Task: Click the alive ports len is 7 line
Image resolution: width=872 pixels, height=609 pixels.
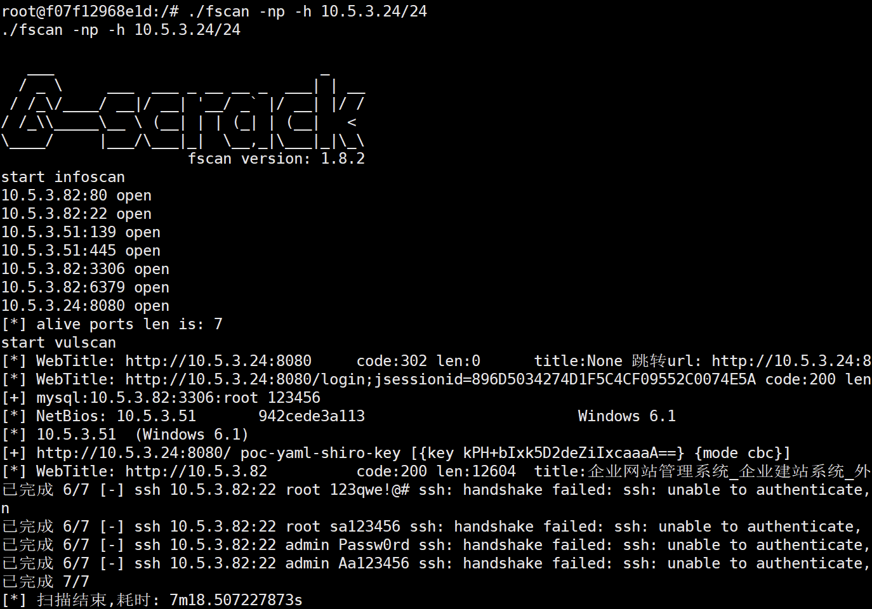Action: click(112, 324)
